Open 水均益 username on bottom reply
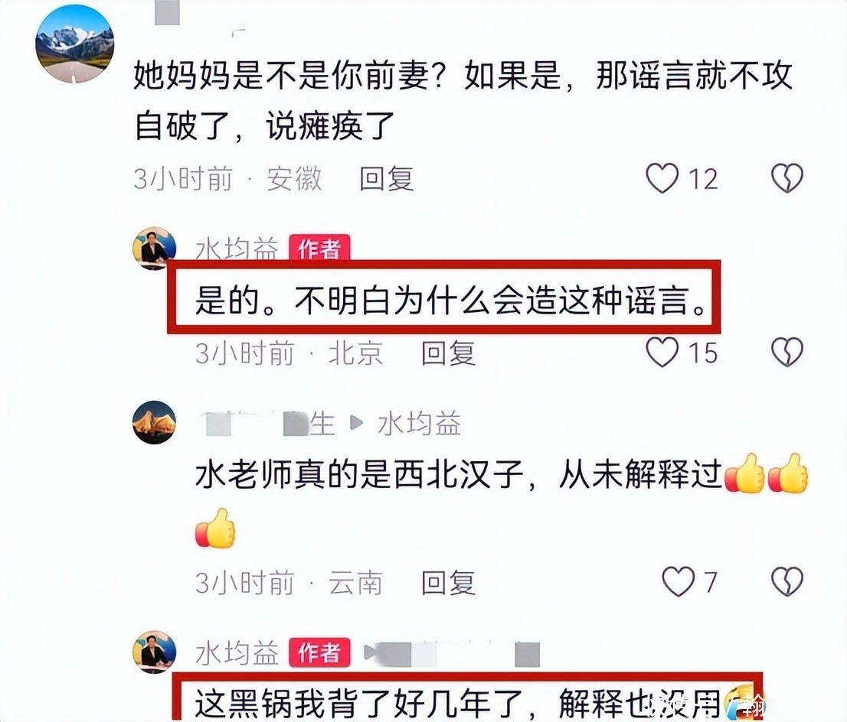The height and width of the screenshot is (722, 847). (x=237, y=653)
